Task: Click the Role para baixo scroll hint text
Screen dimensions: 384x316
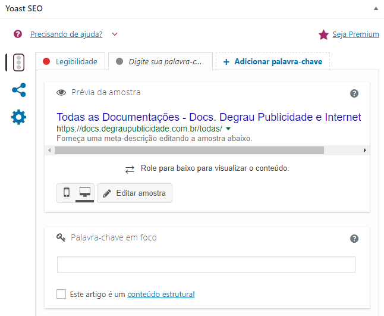Action: (x=215, y=168)
